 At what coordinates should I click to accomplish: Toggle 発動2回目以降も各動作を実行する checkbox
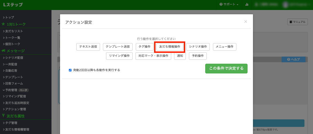click(x=70, y=70)
